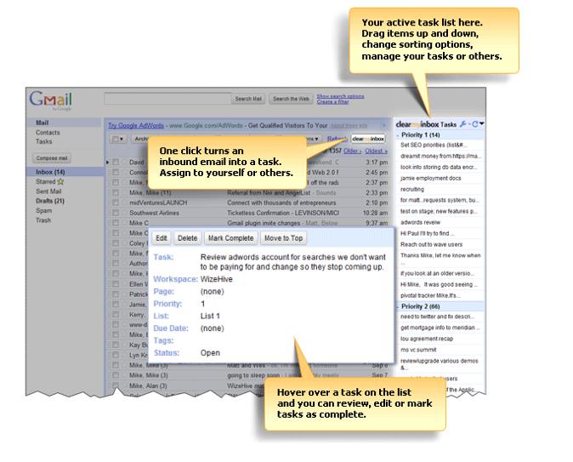Open task 'look into storing db data encr'

click(x=440, y=167)
